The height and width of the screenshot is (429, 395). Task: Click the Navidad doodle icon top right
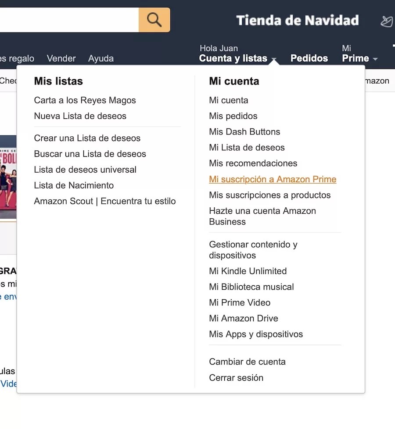tap(386, 21)
